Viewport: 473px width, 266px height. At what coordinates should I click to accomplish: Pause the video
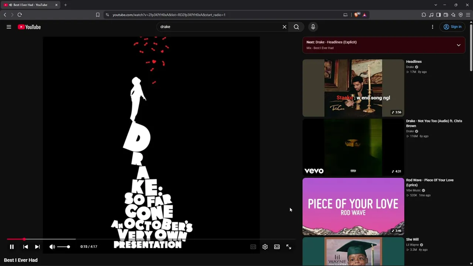(12, 247)
